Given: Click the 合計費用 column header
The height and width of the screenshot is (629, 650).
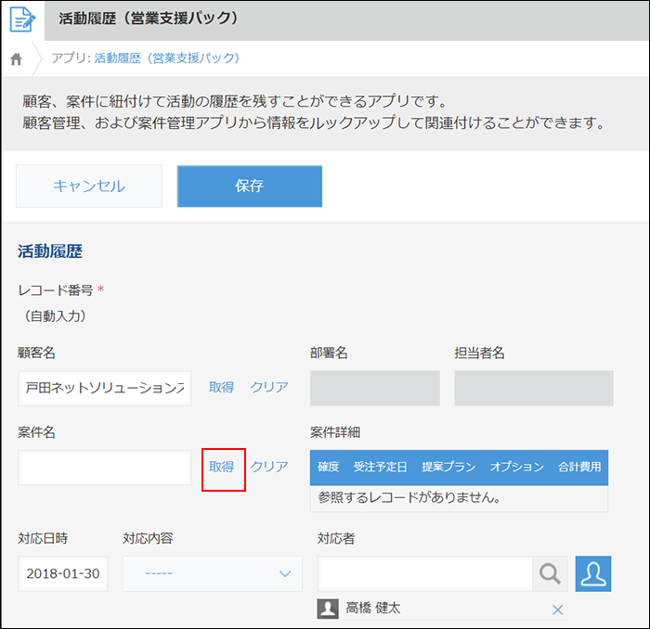Looking at the screenshot, I should [579, 467].
